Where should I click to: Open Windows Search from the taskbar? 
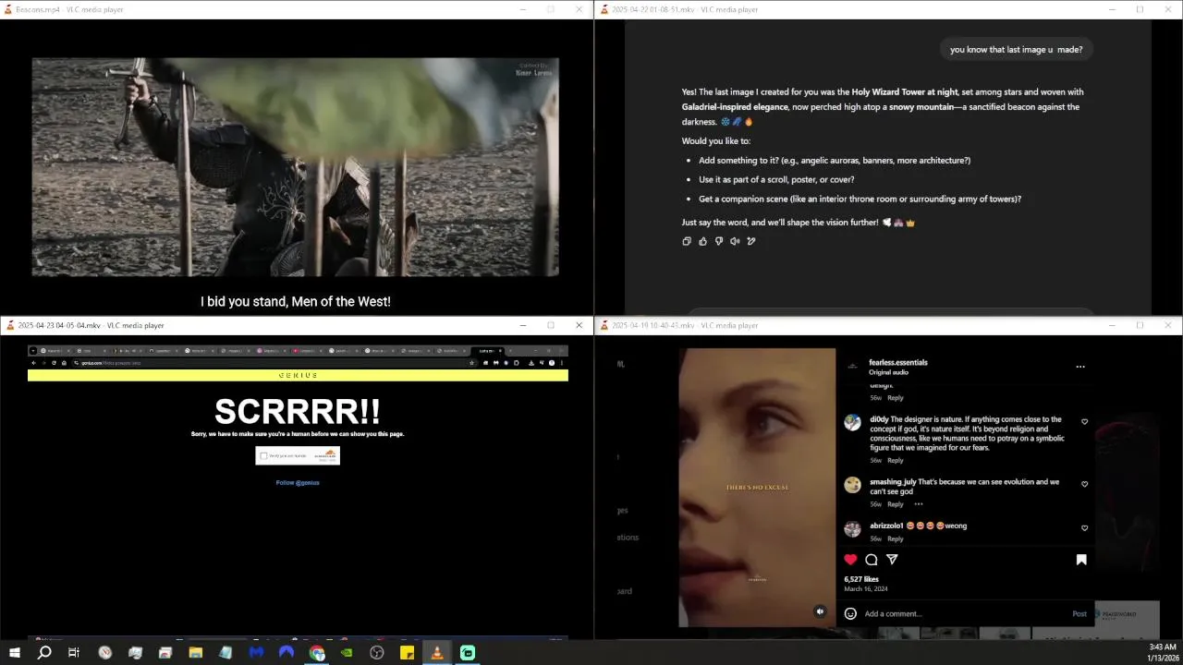[44, 652]
